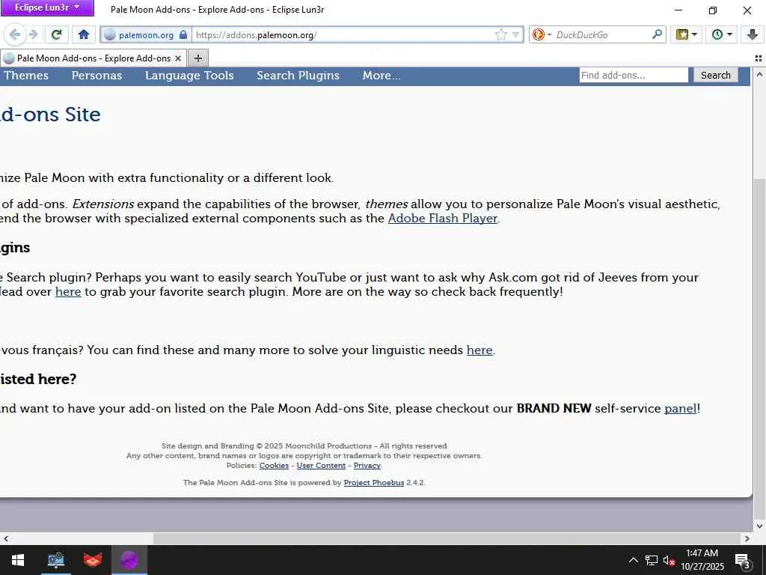Viewport: 766px width, 575px height.
Task: Click the vertical scrollbar up arrow
Action: 759,74
